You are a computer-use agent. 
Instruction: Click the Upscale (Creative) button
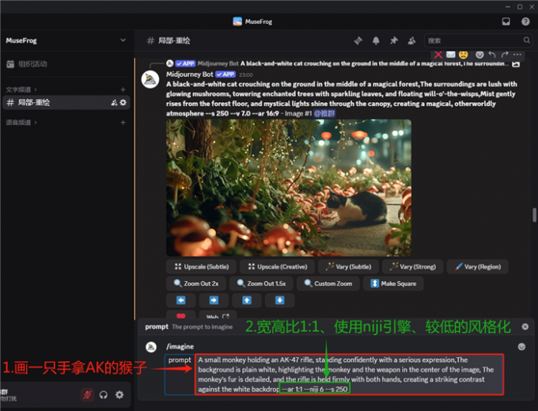(x=277, y=266)
